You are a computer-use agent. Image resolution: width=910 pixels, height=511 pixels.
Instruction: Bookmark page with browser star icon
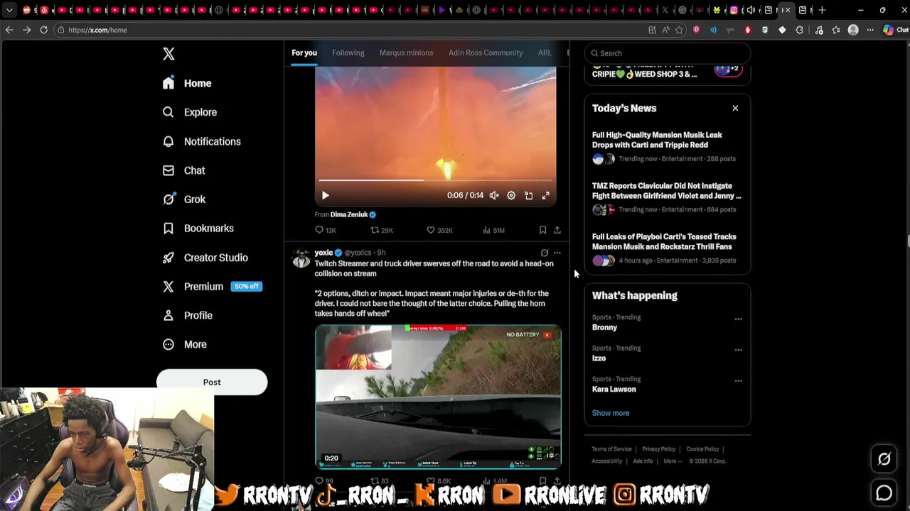point(679,30)
